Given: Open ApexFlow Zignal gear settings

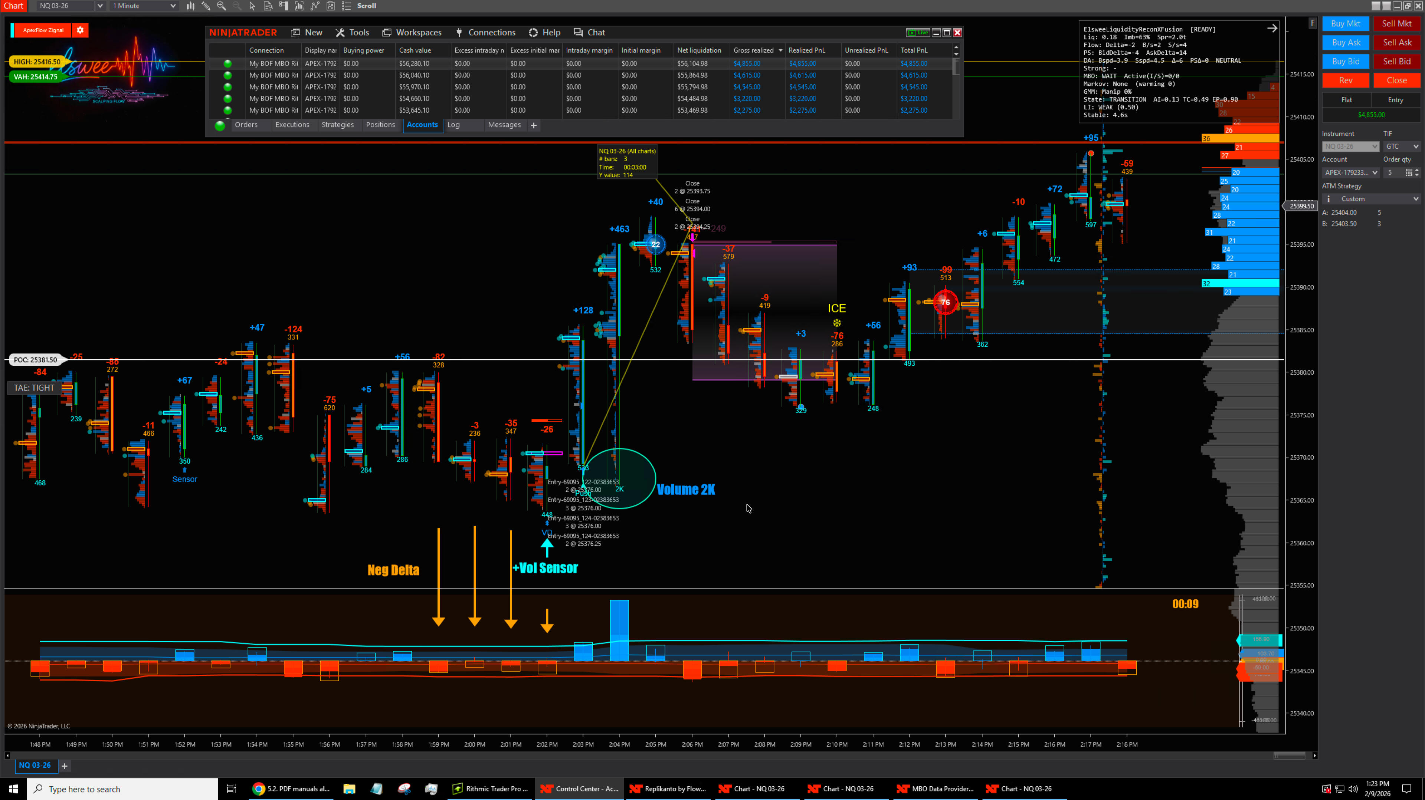Looking at the screenshot, I should coord(80,30).
